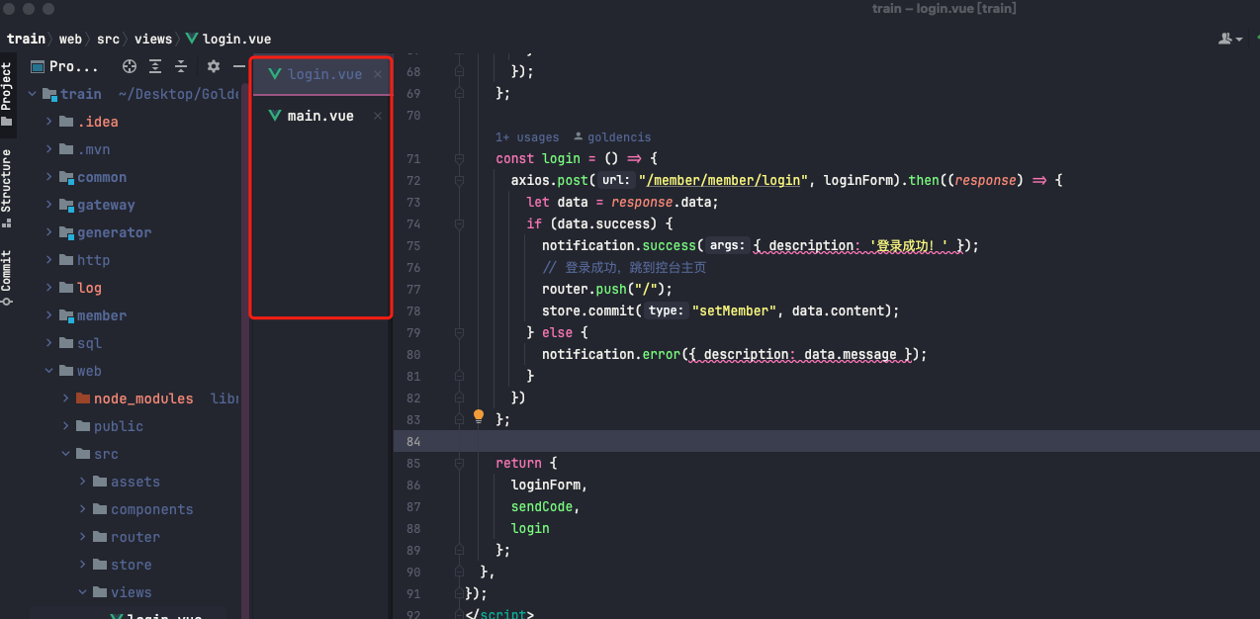1260x619 pixels.
Task: Expand the .mvn folder chevron
Action: [x=49, y=149]
